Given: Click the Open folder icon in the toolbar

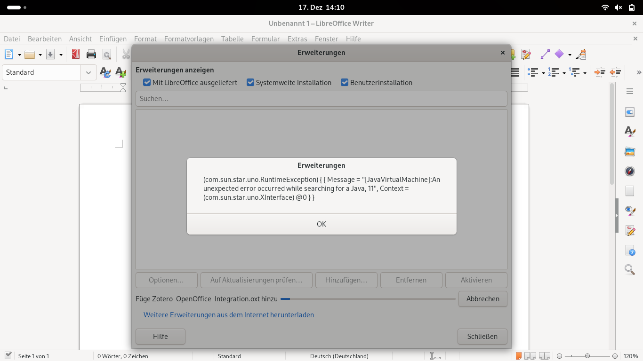Looking at the screenshot, I should pos(30,55).
